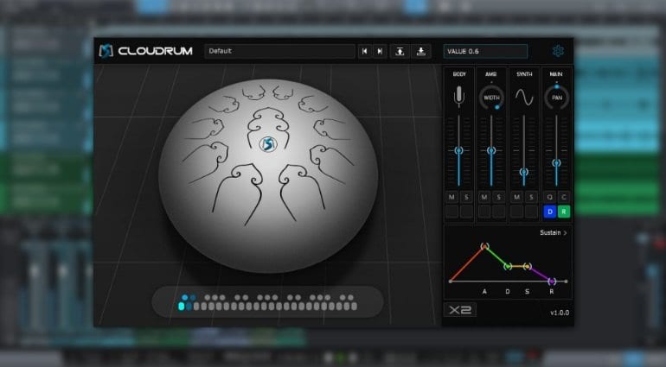
Task: Click the S logo at the drum center
Action: coord(268,144)
